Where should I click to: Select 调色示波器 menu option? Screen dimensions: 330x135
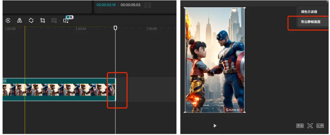(x=309, y=12)
